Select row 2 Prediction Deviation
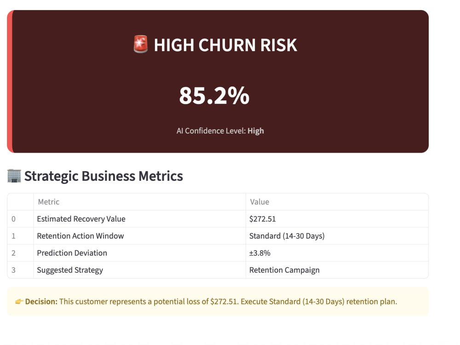 point(72,253)
